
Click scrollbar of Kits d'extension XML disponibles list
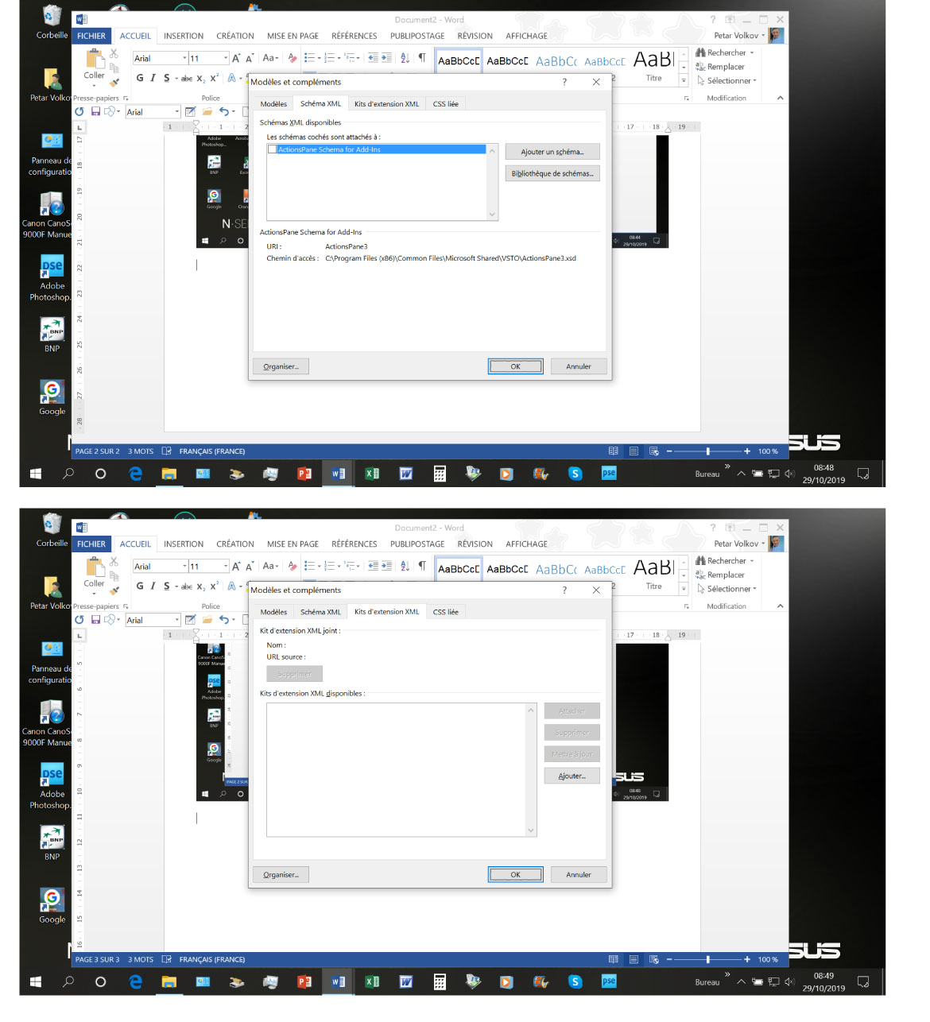(x=531, y=770)
